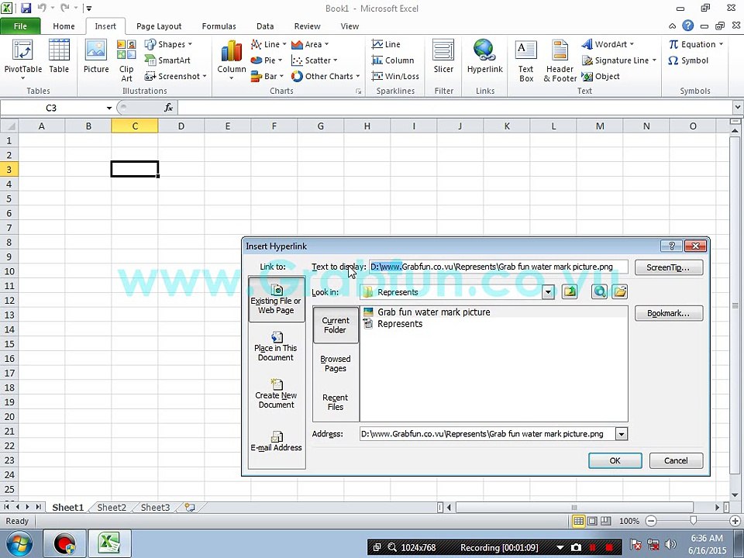This screenshot has width=744, height=558.
Task: Insert an Object from Text group
Action: [601, 76]
